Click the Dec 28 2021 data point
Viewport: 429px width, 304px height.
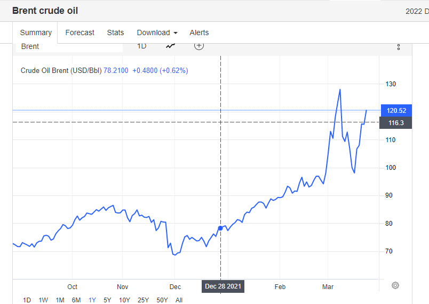pos(220,228)
